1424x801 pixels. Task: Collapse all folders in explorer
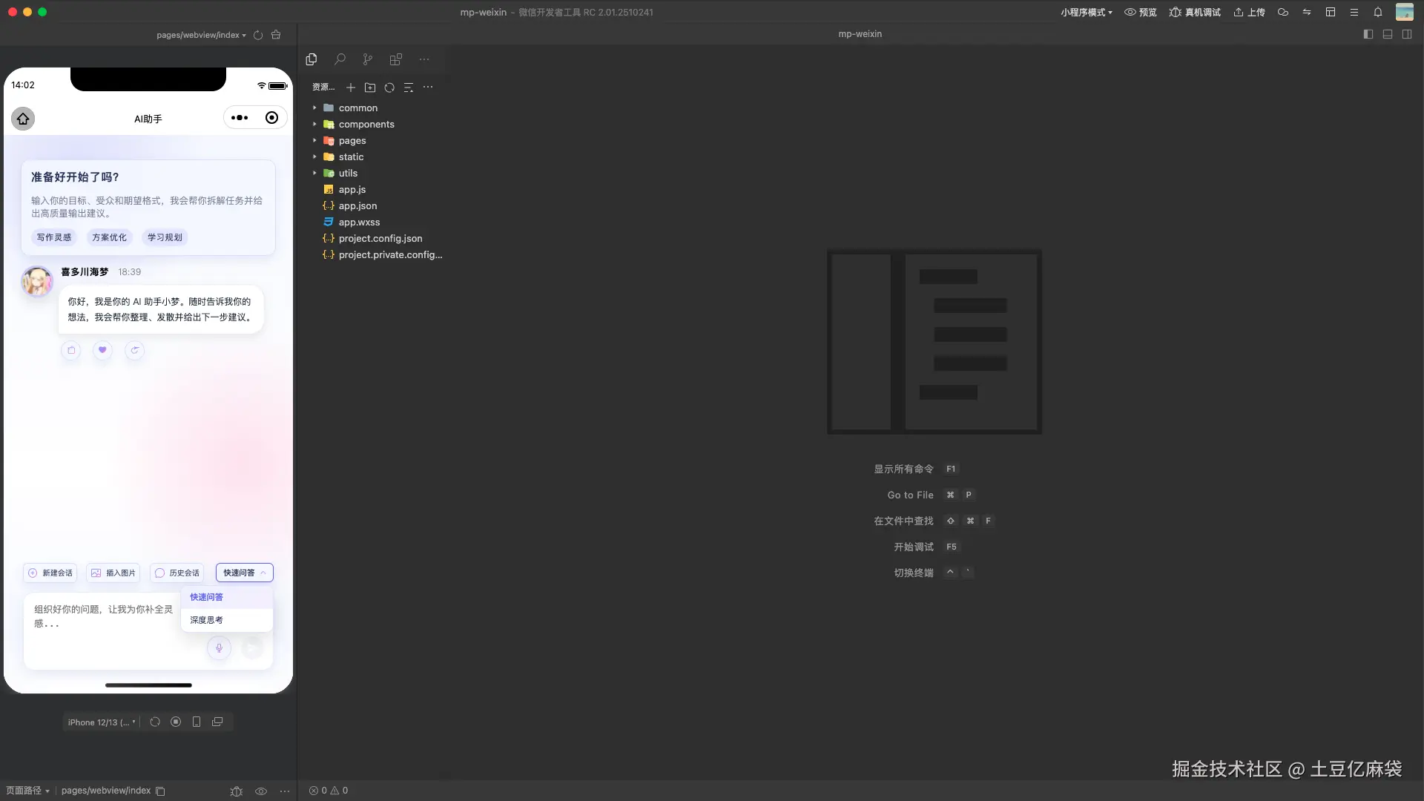409,88
